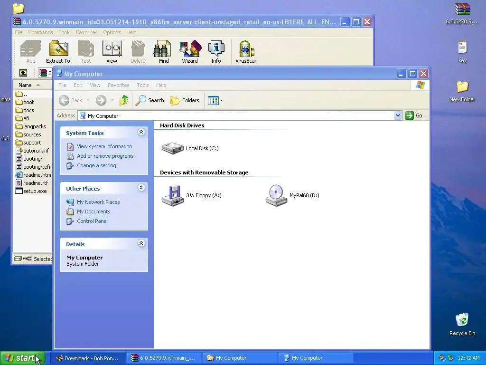The height and width of the screenshot is (365, 486).
Task: Switch to Downloads - Bob Pon taskbar button
Action: coord(88,358)
